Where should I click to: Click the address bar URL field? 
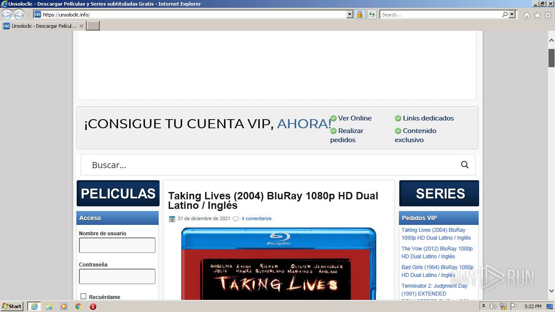click(194, 14)
